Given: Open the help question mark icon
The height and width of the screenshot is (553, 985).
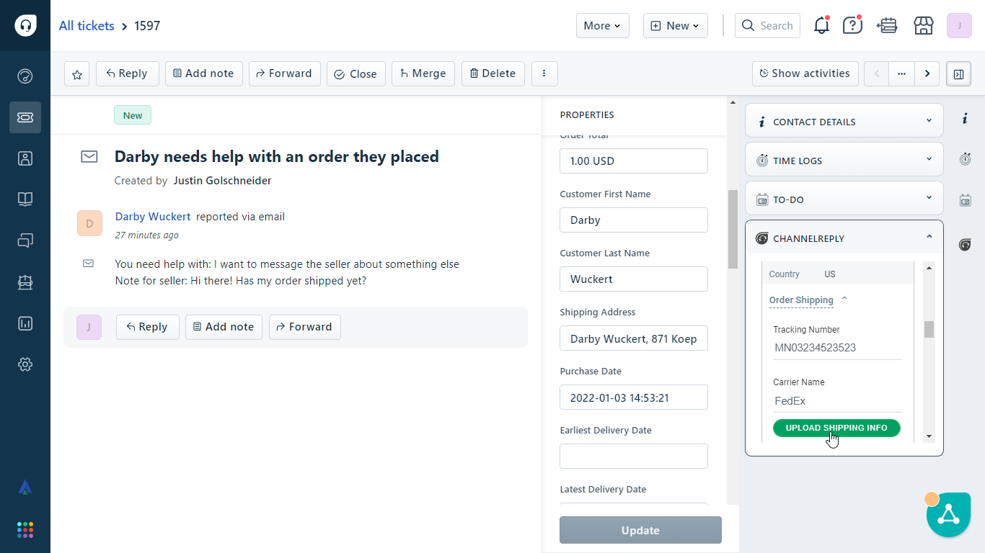Looking at the screenshot, I should point(852,25).
